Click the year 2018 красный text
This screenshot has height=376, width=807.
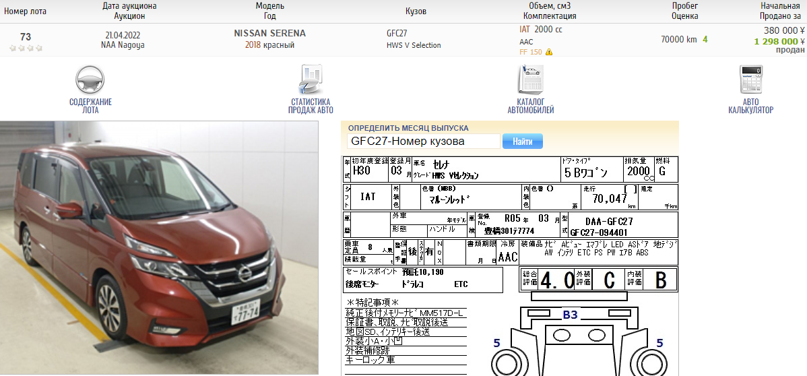pyautogui.click(x=269, y=45)
